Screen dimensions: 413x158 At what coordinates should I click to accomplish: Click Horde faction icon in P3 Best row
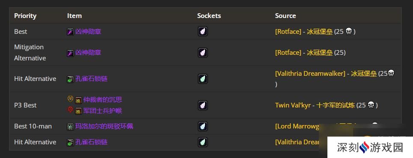(70, 110)
